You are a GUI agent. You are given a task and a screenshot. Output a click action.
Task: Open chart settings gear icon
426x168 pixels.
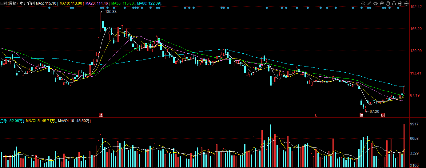click(363, 3)
